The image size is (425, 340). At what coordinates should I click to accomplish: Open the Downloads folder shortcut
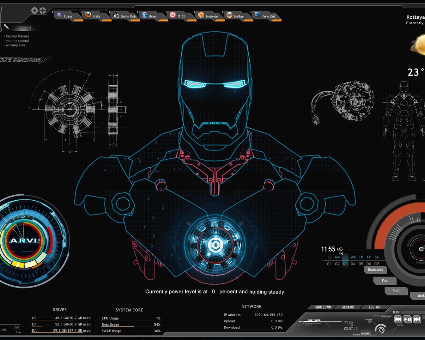pos(375,270)
